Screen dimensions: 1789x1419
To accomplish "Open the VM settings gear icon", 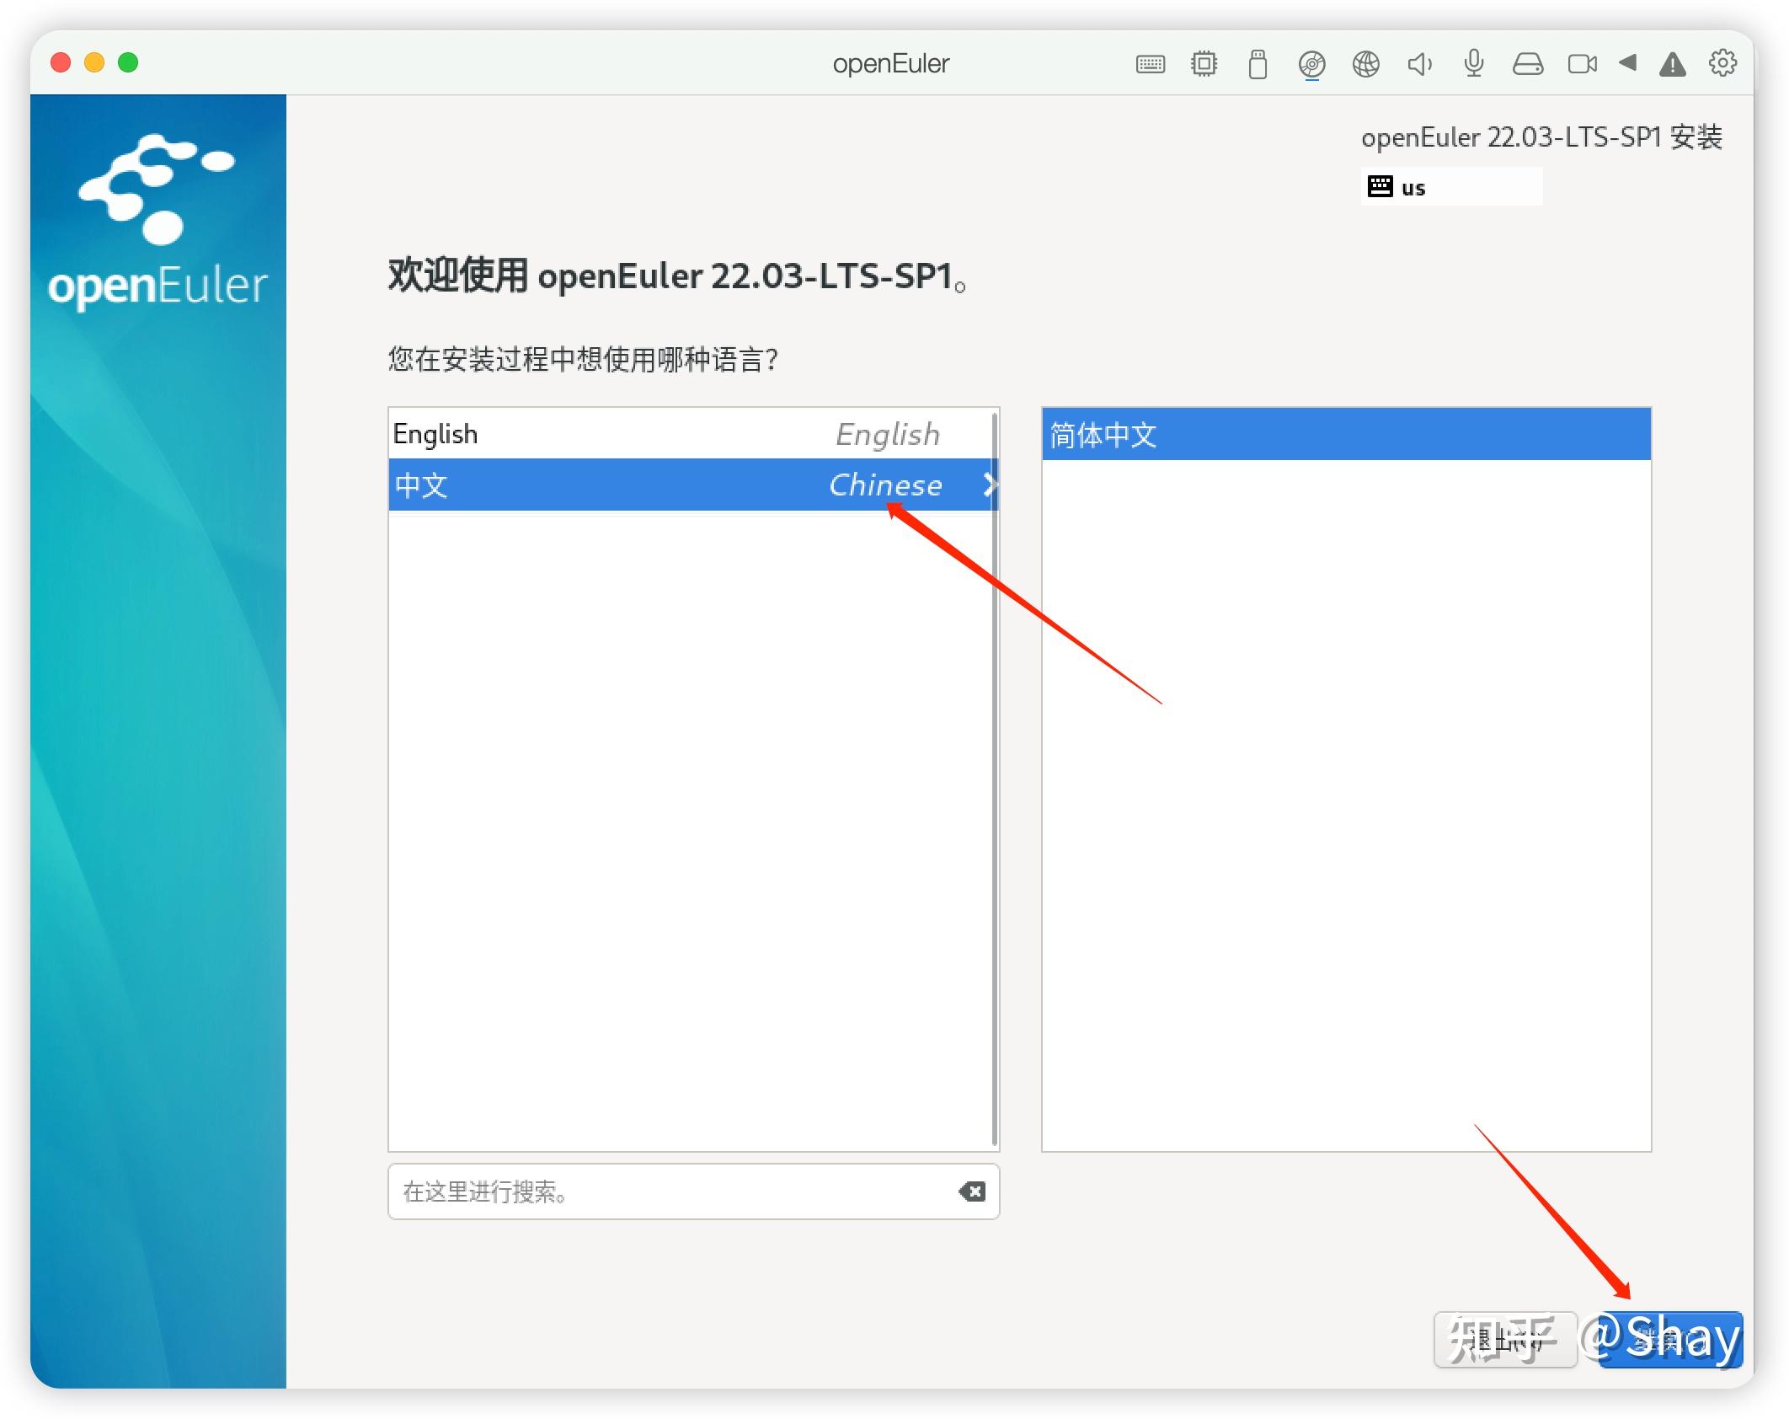I will click(x=1723, y=63).
